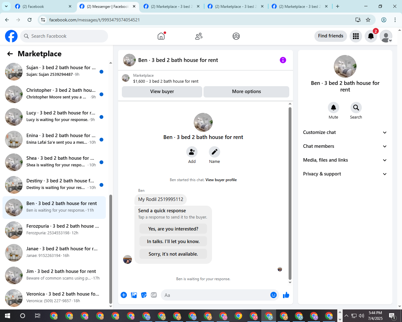Screen dimensions: 402x322
Task: Open the Friends icon in top navigation
Action: click(199, 36)
